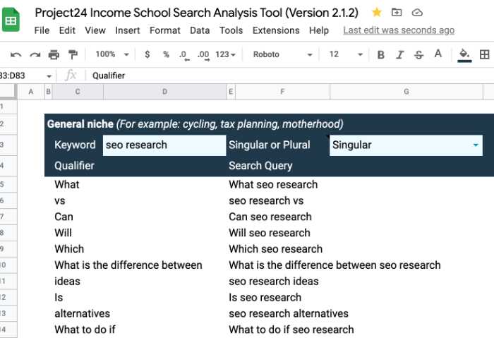
Task: Select 'seo research alternatives' search query cell
Action: 289,313
